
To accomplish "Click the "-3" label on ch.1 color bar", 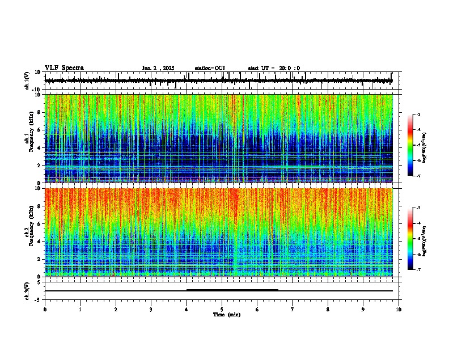I will pyautogui.click(x=418, y=115).
